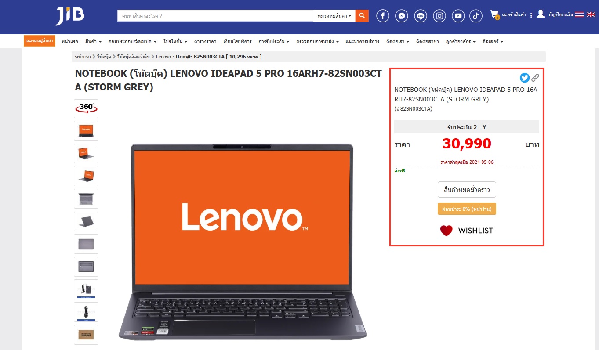Open the shopping cart icon
Viewport: 599px width, 350px height.
(495, 15)
